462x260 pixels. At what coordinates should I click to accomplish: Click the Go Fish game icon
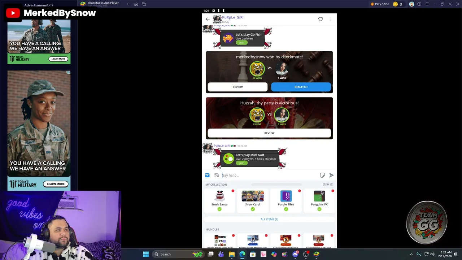(228, 38)
